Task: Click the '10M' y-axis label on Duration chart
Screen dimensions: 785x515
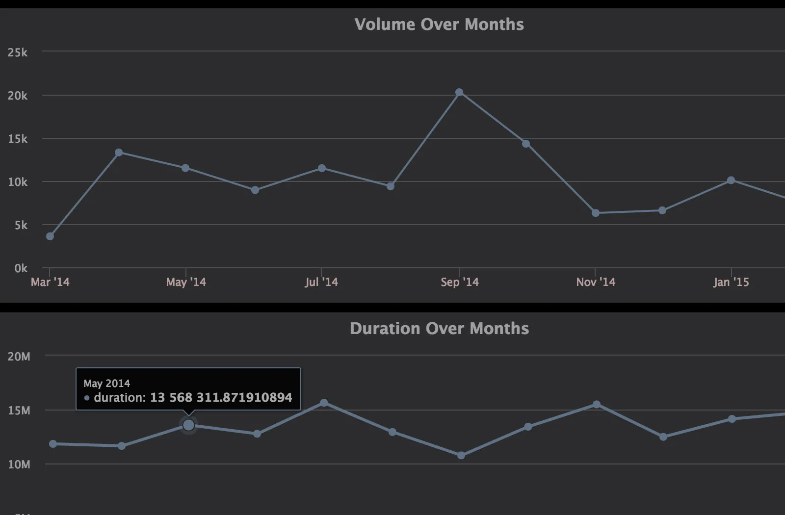Action: coord(19,464)
